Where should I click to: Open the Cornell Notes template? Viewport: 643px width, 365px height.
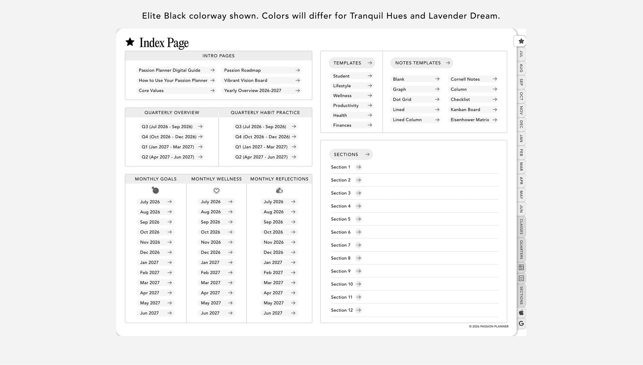coord(473,79)
